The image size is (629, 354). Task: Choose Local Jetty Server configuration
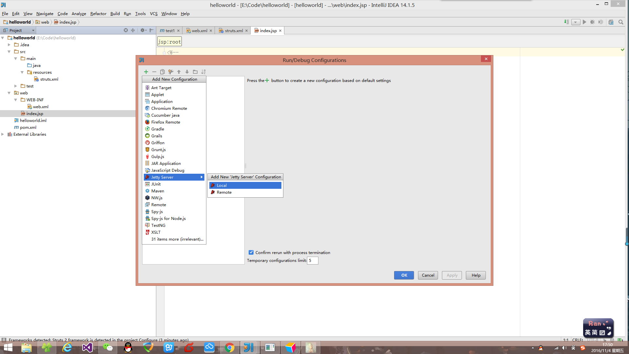click(245, 186)
